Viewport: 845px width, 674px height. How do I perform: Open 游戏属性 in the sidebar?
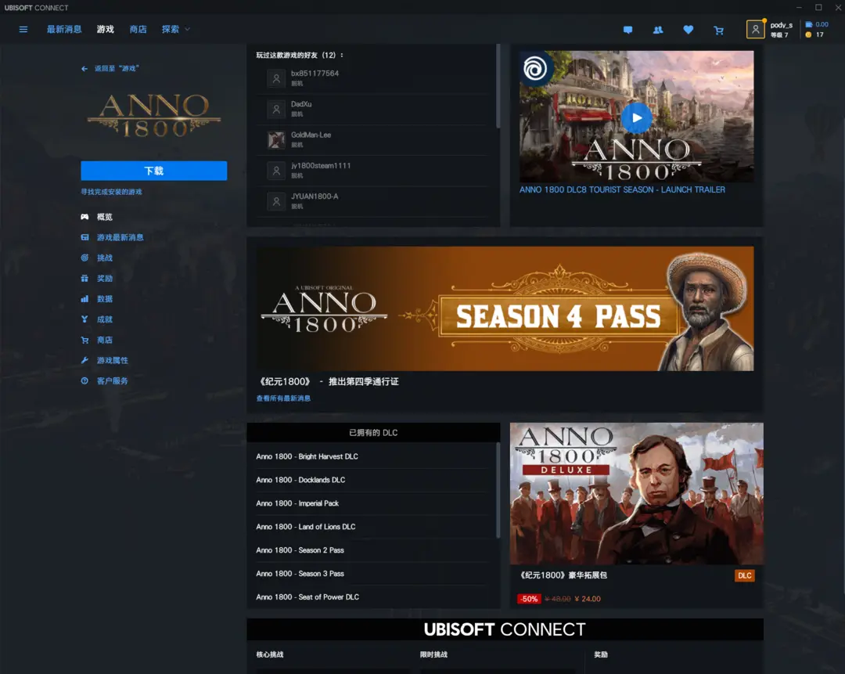point(113,360)
